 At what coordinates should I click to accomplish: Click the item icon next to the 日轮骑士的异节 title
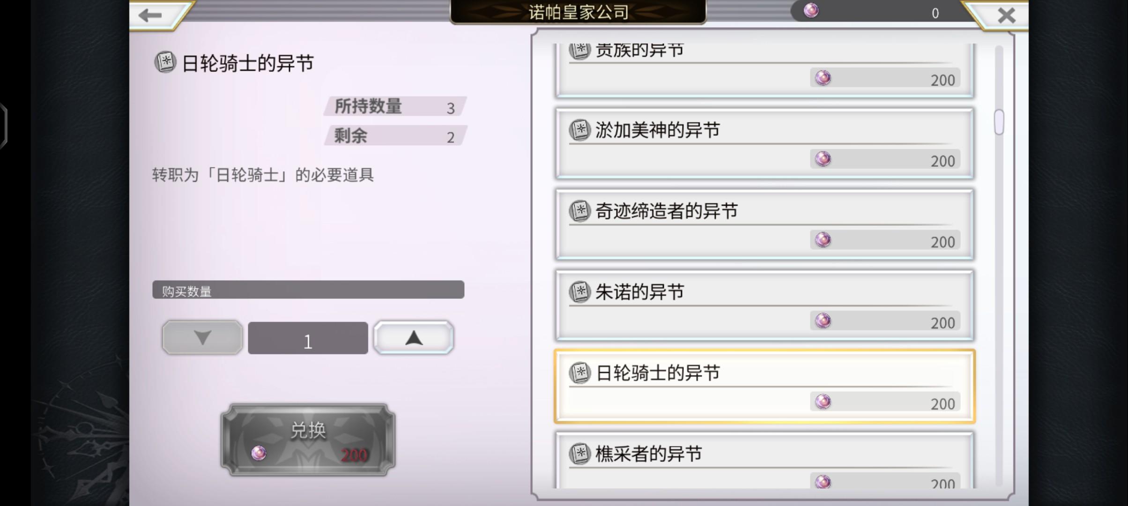pyautogui.click(x=165, y=62)
